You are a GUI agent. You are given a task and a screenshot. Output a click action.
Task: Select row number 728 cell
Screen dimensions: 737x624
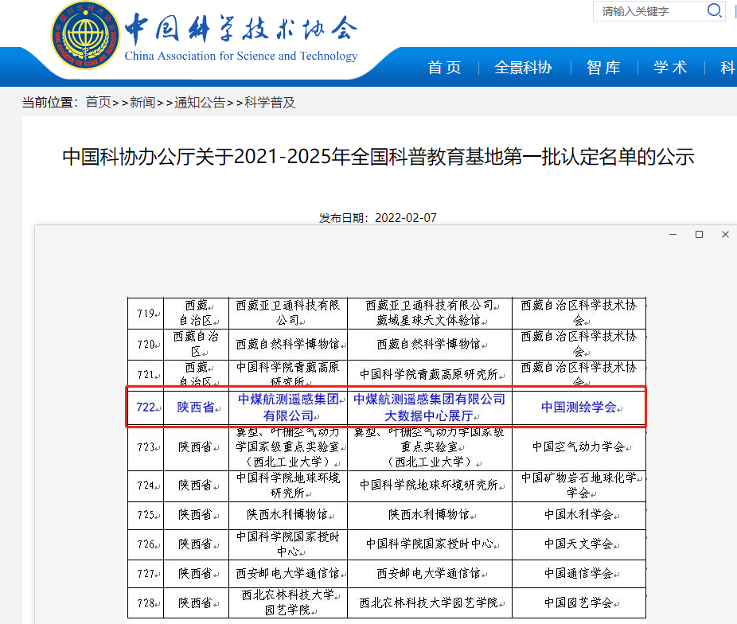coord(146,603)
